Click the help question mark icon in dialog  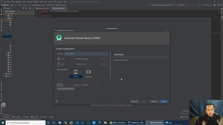[x=56, y=101]
